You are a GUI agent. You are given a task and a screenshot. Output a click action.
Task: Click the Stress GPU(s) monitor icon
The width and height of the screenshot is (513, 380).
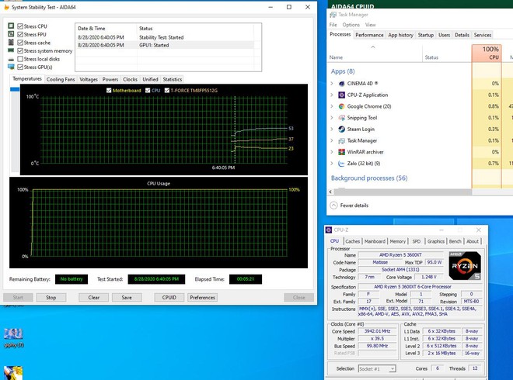click(x=11, y=67)
